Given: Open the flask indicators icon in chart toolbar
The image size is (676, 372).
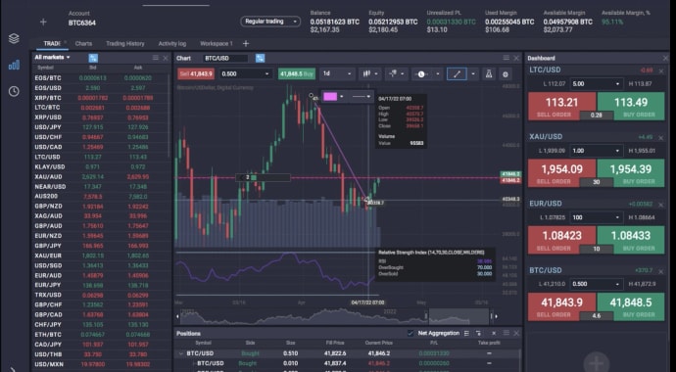Looking at the screenshot, I should click(489, 74).
